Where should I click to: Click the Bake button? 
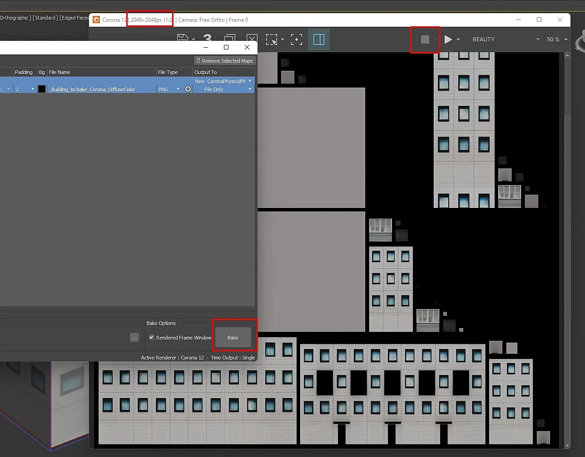[x=233, y=338]
